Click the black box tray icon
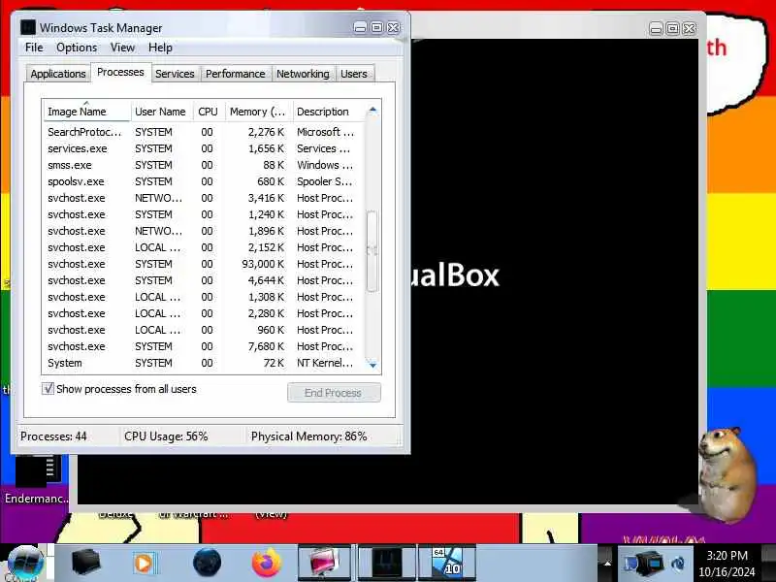 tap(652, 564)
